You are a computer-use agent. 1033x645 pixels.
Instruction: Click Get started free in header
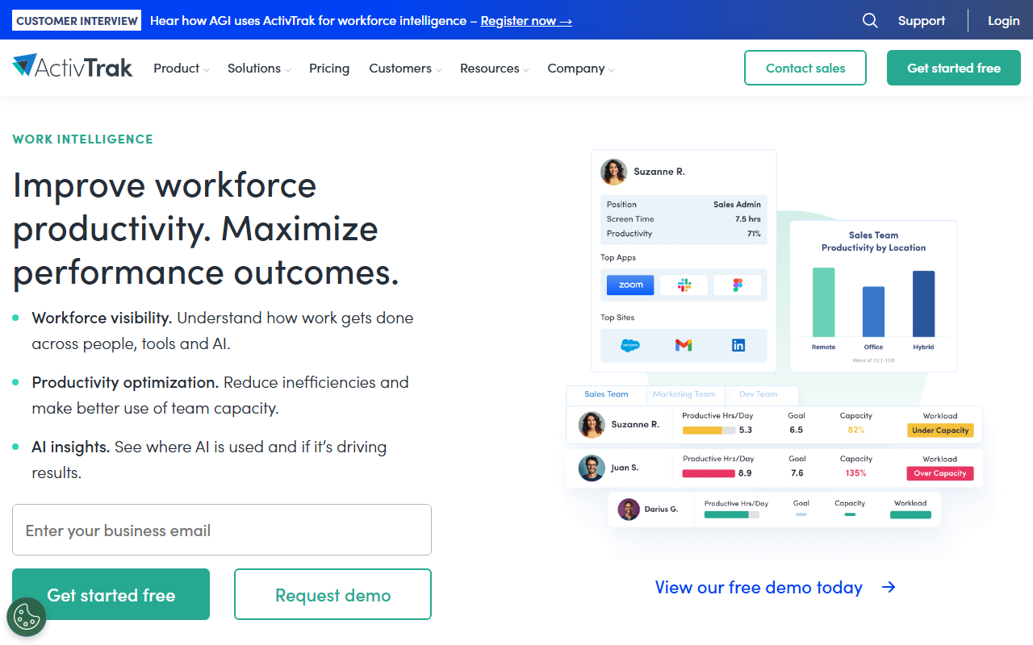[954, 68]
